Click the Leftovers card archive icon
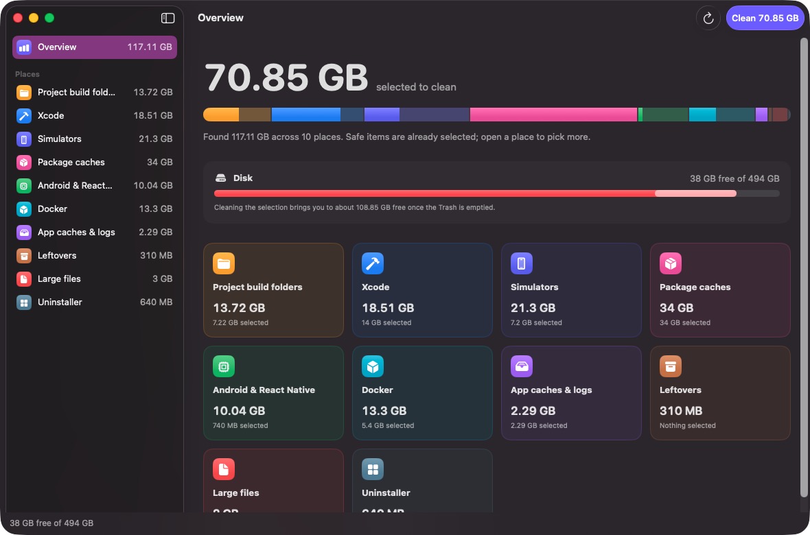810x535 pixels. (671, 366)
